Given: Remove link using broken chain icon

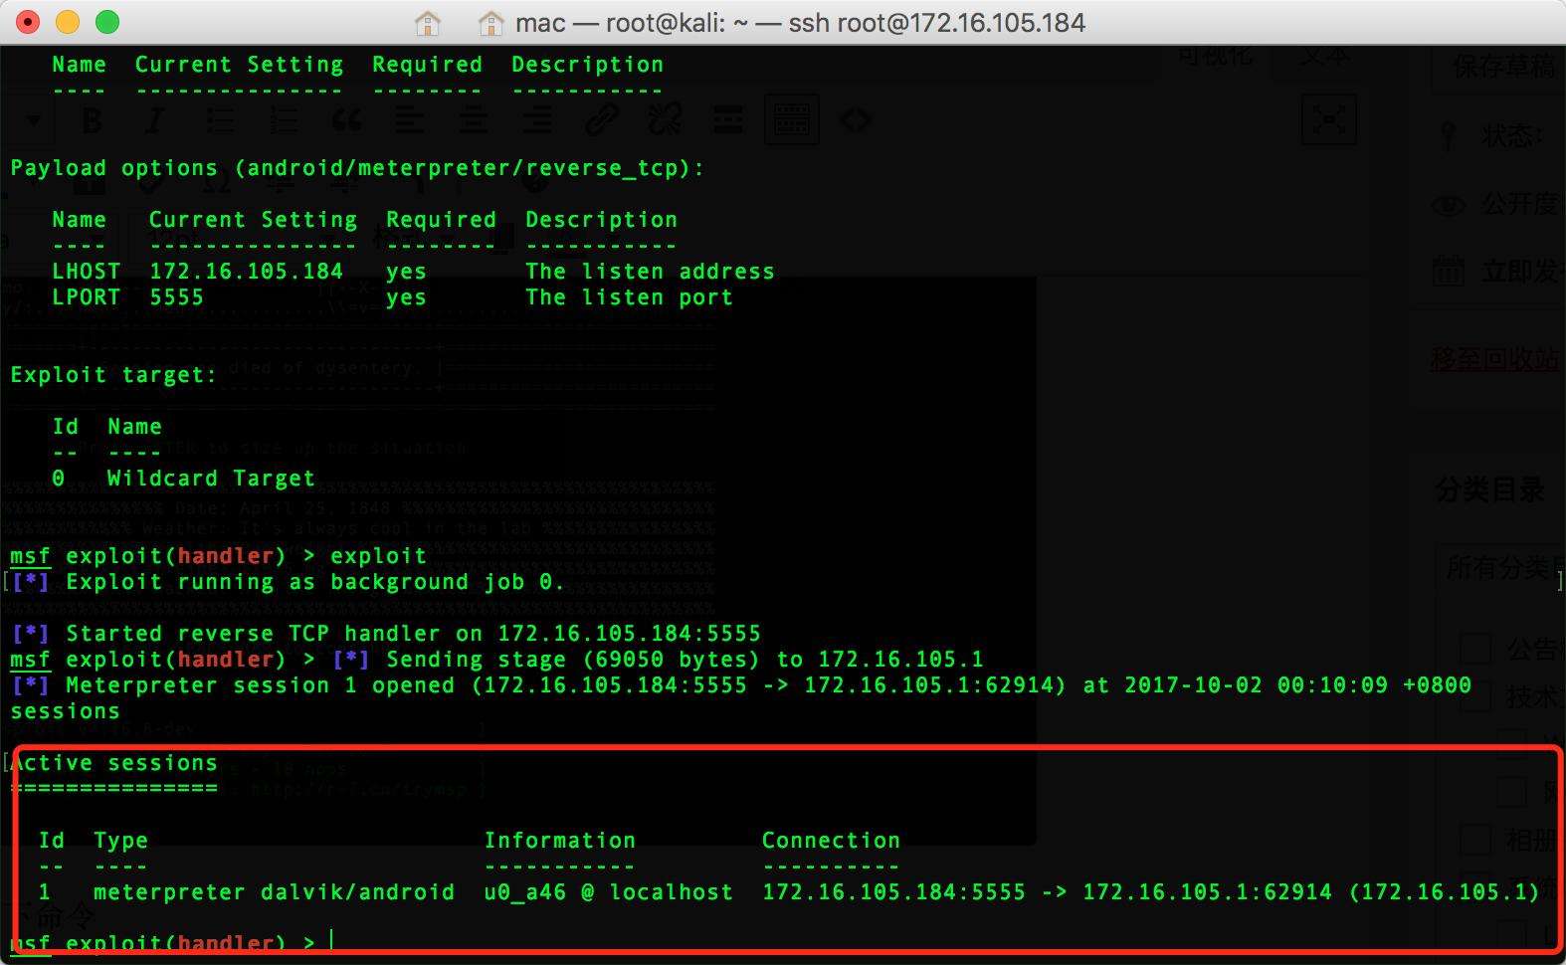Looking at the screenshot, I should click(665, 119).
